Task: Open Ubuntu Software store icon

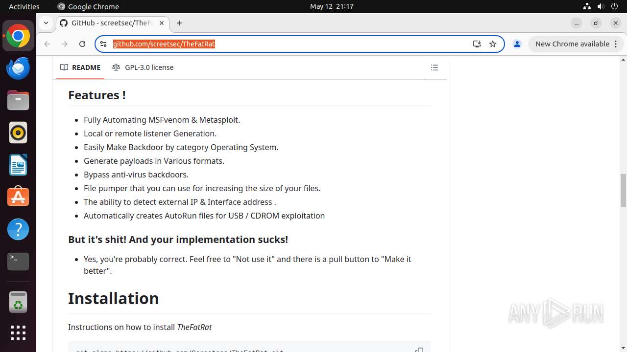Action: (18, 197)
